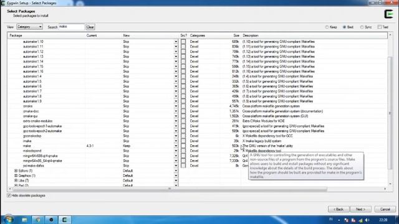The width and height of the screenshot is (399, 224).
Task: Check the Src? box for make 4.3-1
Action: pyautogui.click(x=183, y=146)
